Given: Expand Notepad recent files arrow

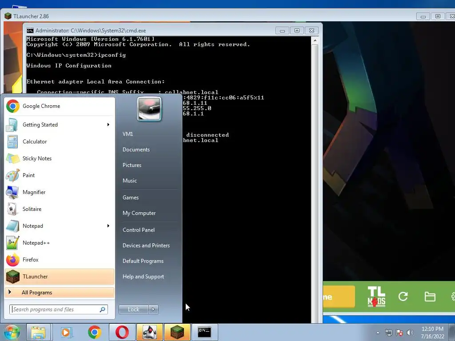Looking at the screenshot, I should click(x=108, y=226).
